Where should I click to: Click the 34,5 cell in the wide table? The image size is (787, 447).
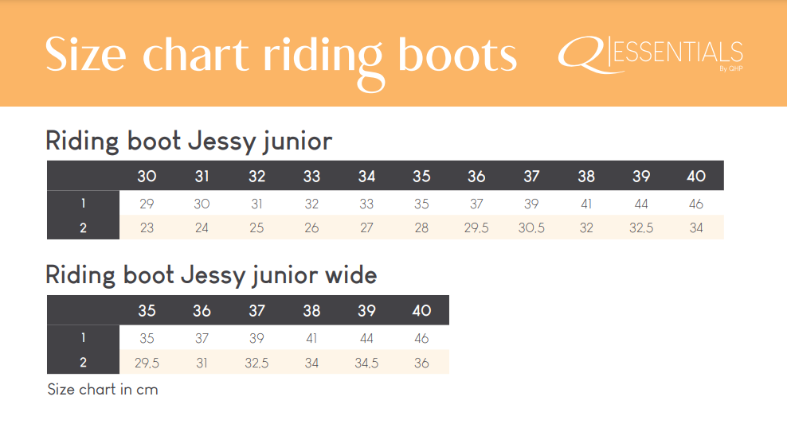366,363
